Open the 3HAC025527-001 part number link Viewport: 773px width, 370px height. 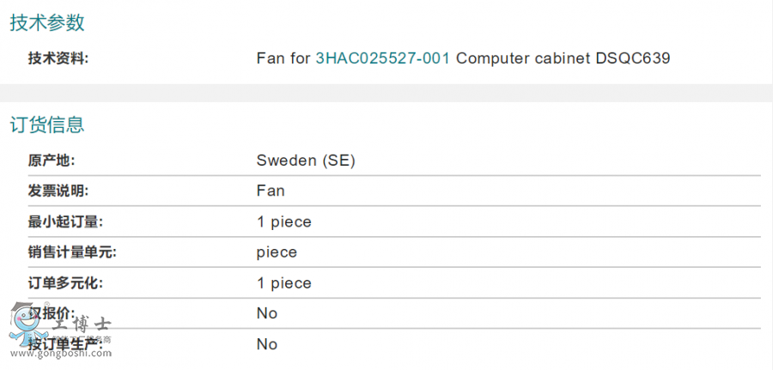(382, 59)
